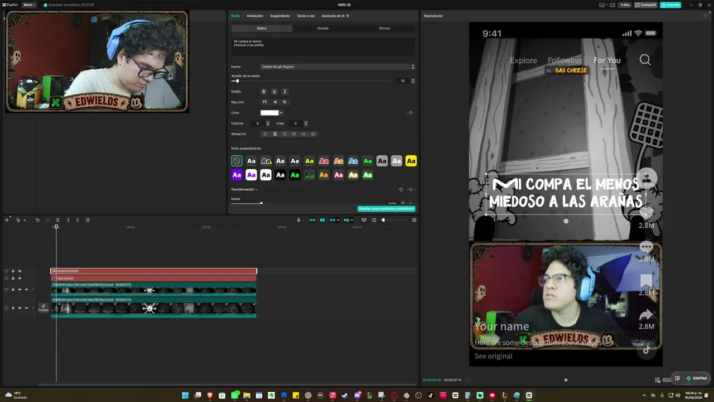Adjust the font size stepper arrows
The image size is (714, 402).
413,81
